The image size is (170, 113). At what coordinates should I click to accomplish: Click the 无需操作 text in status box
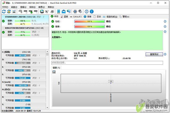coord(57,37)
